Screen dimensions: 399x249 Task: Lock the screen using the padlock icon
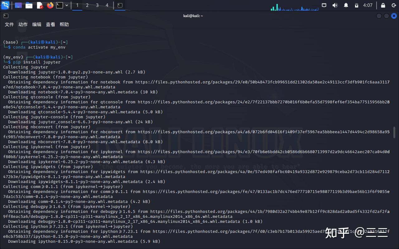click(383, 5)
